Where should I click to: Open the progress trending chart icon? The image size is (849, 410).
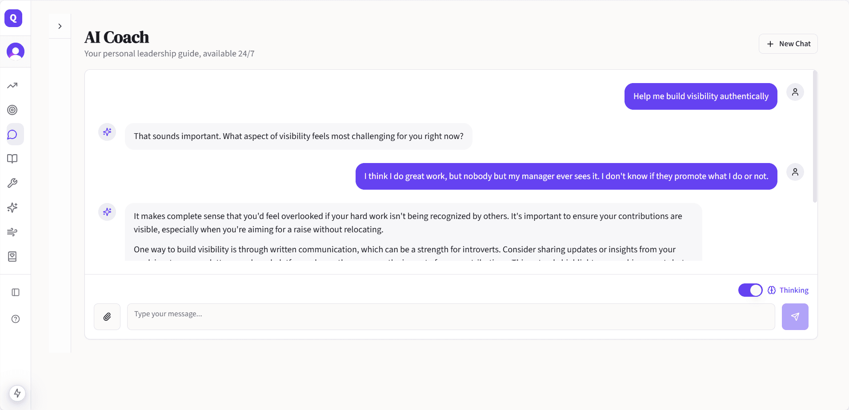click(12, 85)
